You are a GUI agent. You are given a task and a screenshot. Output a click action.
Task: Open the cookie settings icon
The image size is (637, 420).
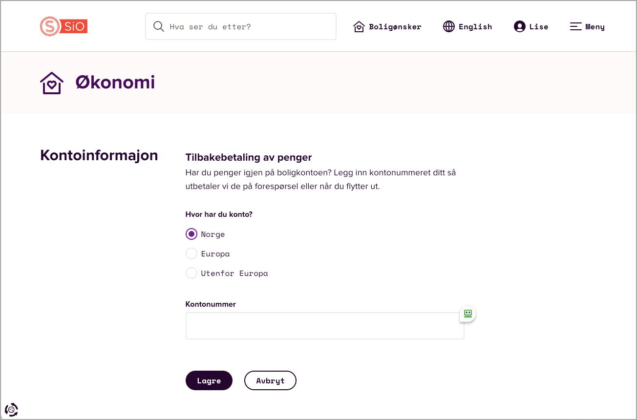(x=11, y=409)
